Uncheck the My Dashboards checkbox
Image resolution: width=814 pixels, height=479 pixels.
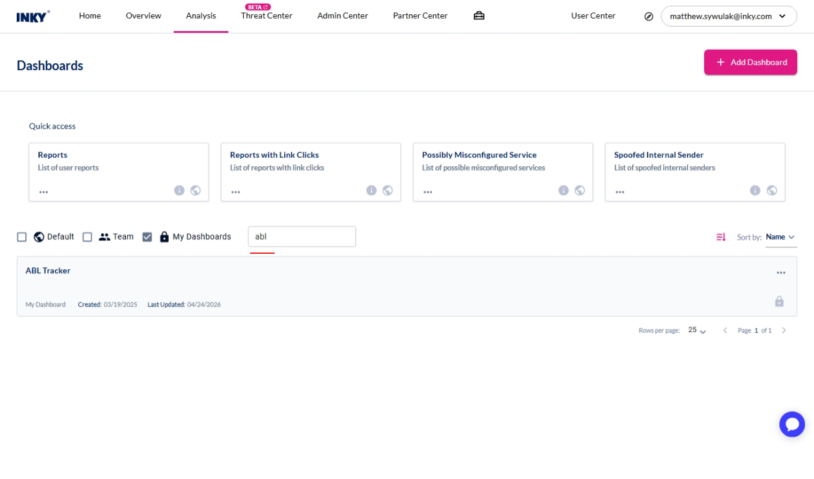pos(147,237)
